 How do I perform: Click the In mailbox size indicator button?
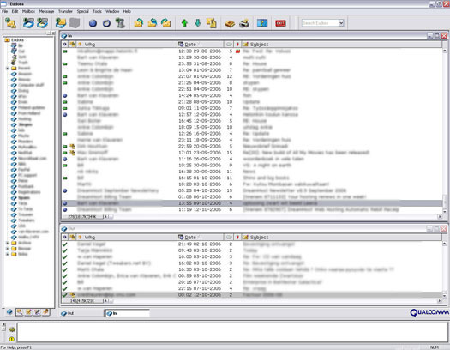pos(82,217)
